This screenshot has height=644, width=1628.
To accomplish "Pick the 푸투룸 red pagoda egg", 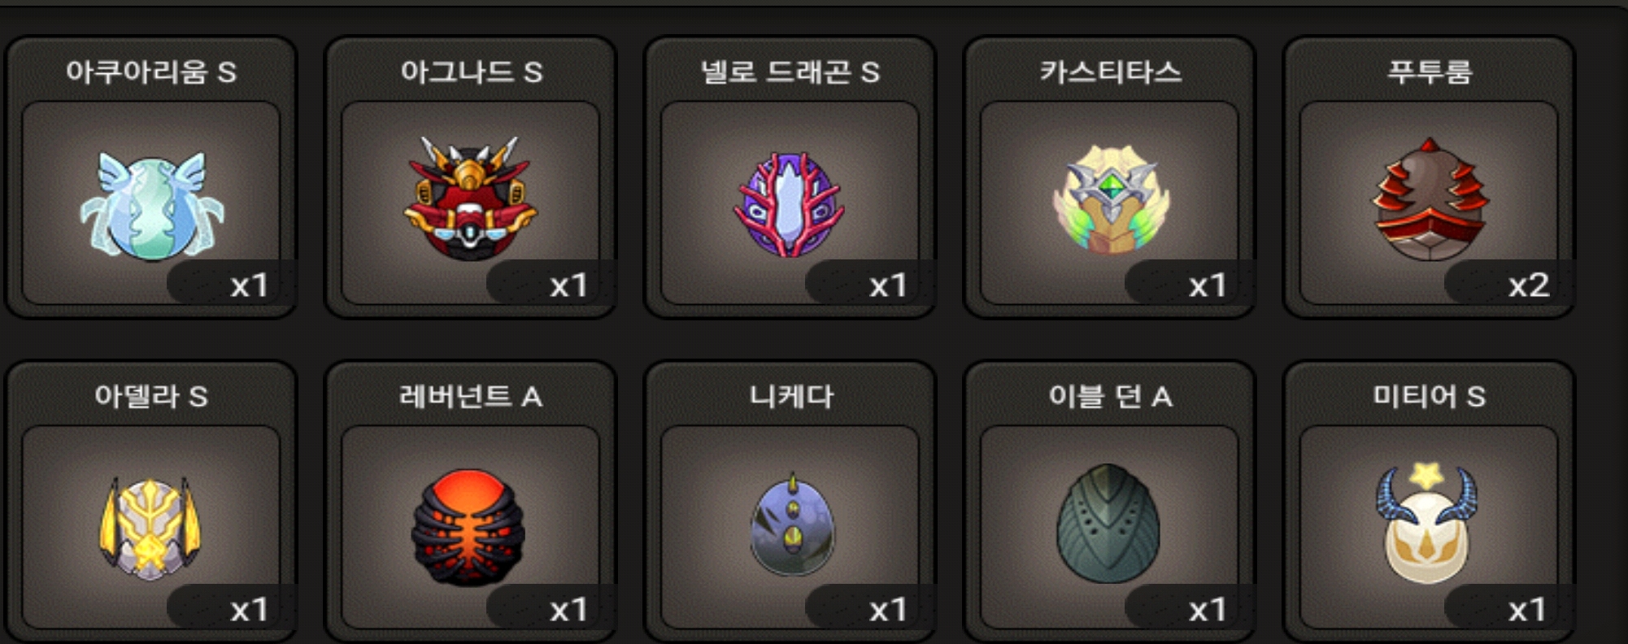I will 1430,199.
